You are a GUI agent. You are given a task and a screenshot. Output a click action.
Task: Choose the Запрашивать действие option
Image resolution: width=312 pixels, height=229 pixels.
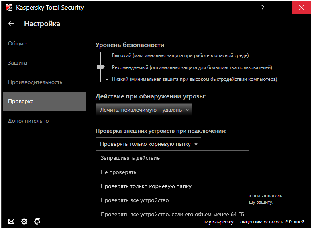pos(130,158)
